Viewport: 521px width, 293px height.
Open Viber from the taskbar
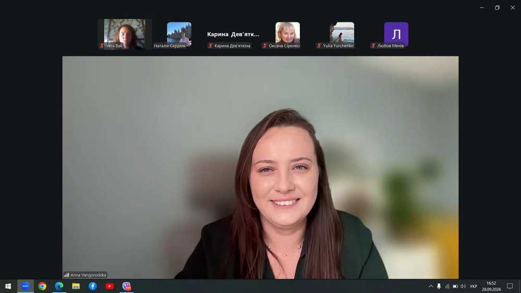pyautogui.click(x=126, y=286)
